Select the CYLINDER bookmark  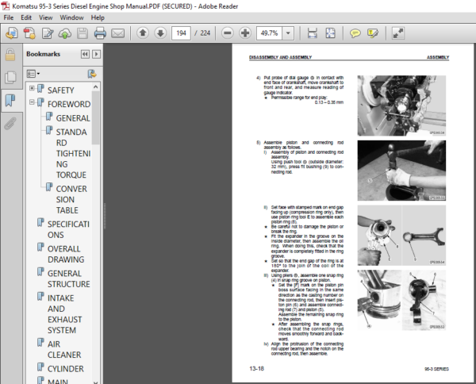click(x=66, y=369)
